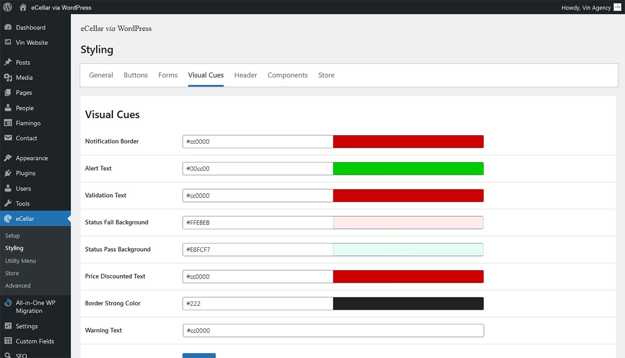The height and width of the screenshot is (358, 625).
Task: Click the user avatar in top bar
Action: pyautogui.click(x=617, y=7)
